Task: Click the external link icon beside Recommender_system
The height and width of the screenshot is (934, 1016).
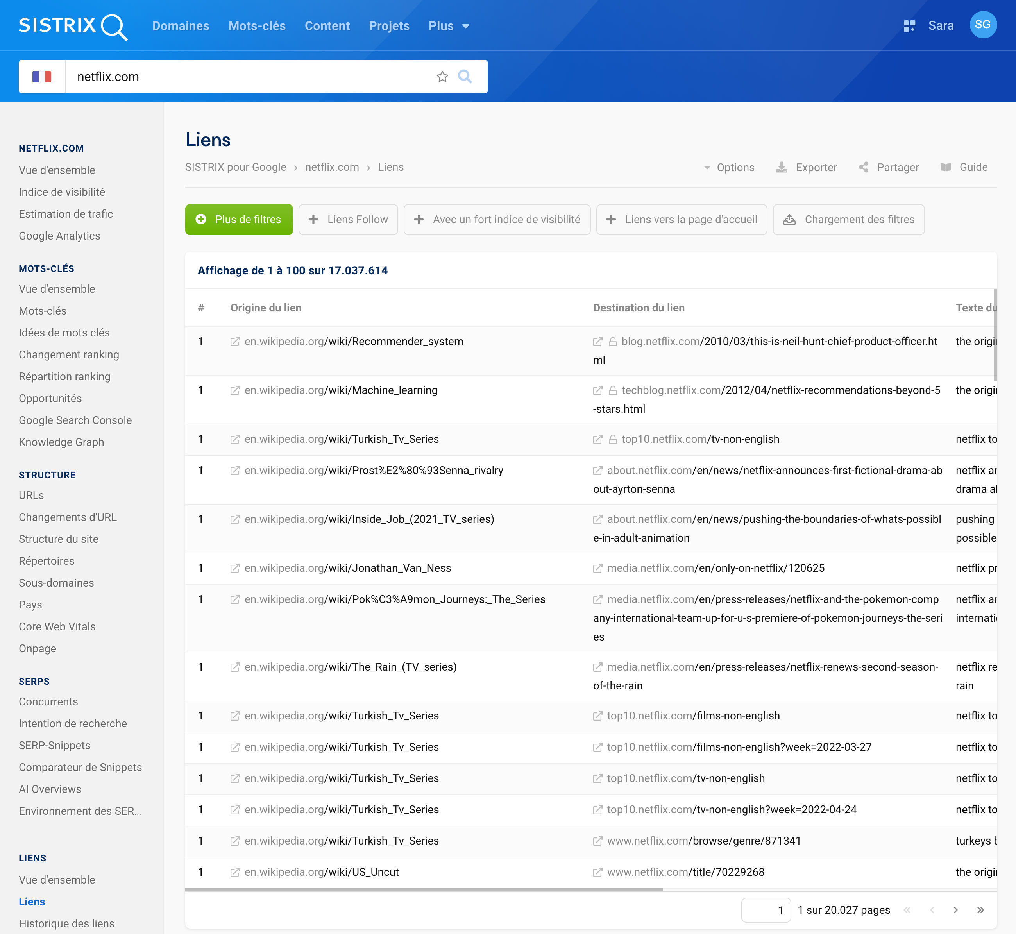Action: [235, 341]
